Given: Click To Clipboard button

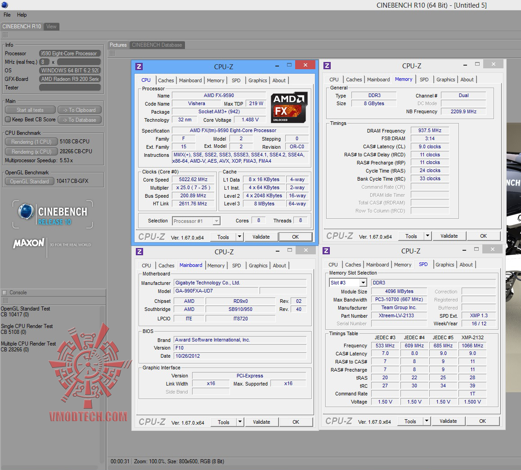Looking at the screenshot, I should (80, 110).
